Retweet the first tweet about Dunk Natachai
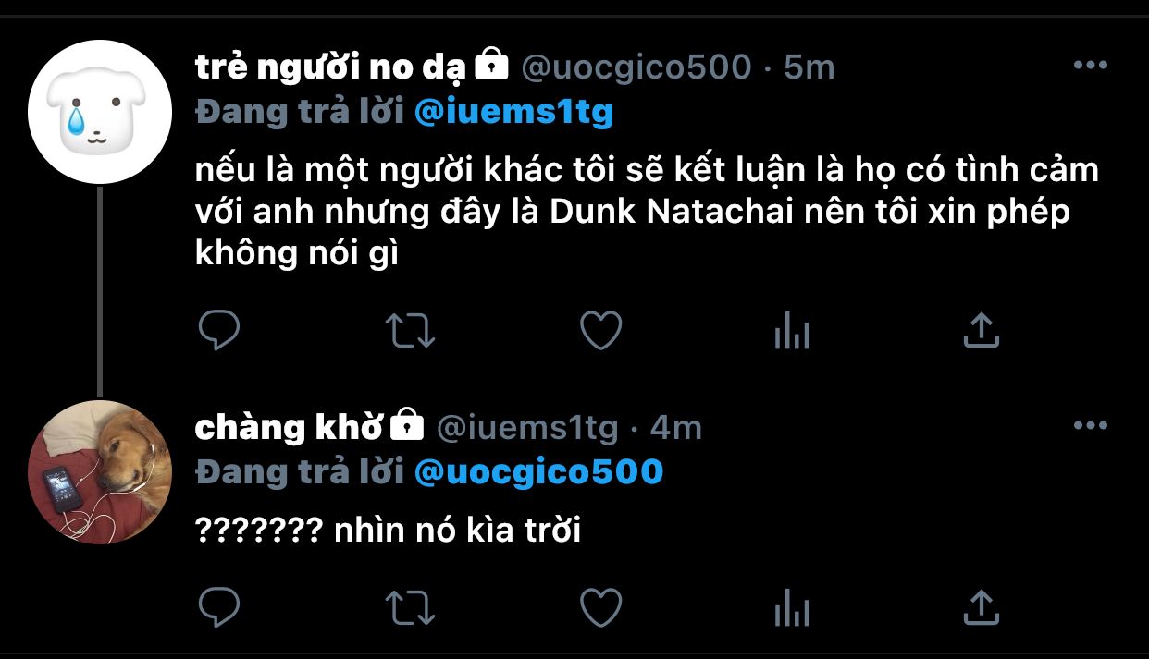The image size is (1149, 659). coord(410,330)
